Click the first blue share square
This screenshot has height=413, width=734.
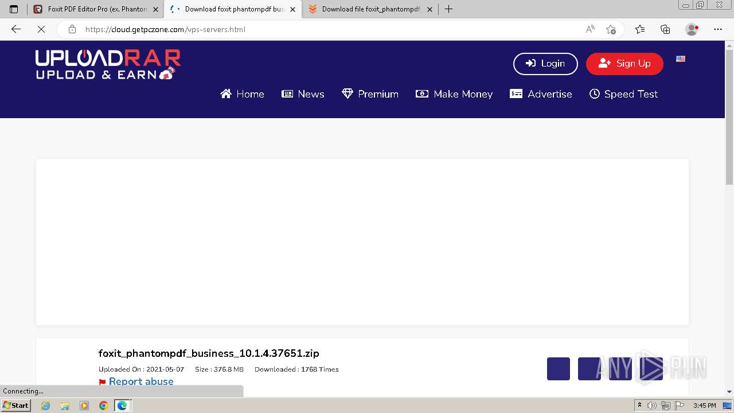(x=559, y=369)
